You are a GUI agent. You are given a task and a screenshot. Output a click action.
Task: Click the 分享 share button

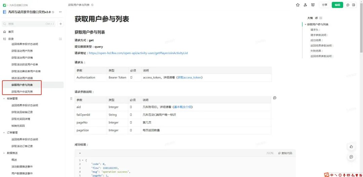tap(325, 5)
